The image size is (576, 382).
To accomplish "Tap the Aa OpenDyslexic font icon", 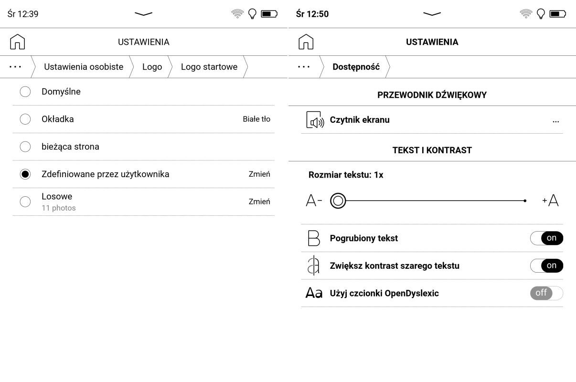I will click(314, 293).
